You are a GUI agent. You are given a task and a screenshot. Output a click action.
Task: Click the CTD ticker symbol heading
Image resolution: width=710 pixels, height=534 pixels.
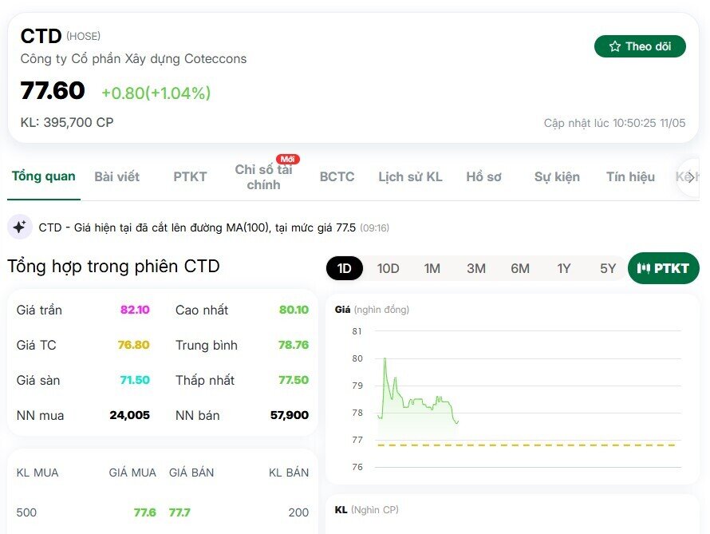pos(41,36)
